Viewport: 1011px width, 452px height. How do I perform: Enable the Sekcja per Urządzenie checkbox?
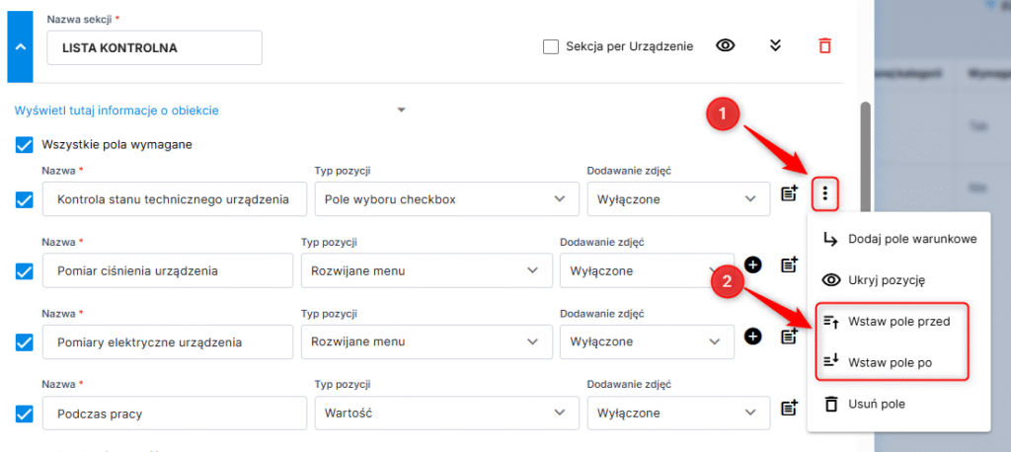pos(551,46)
